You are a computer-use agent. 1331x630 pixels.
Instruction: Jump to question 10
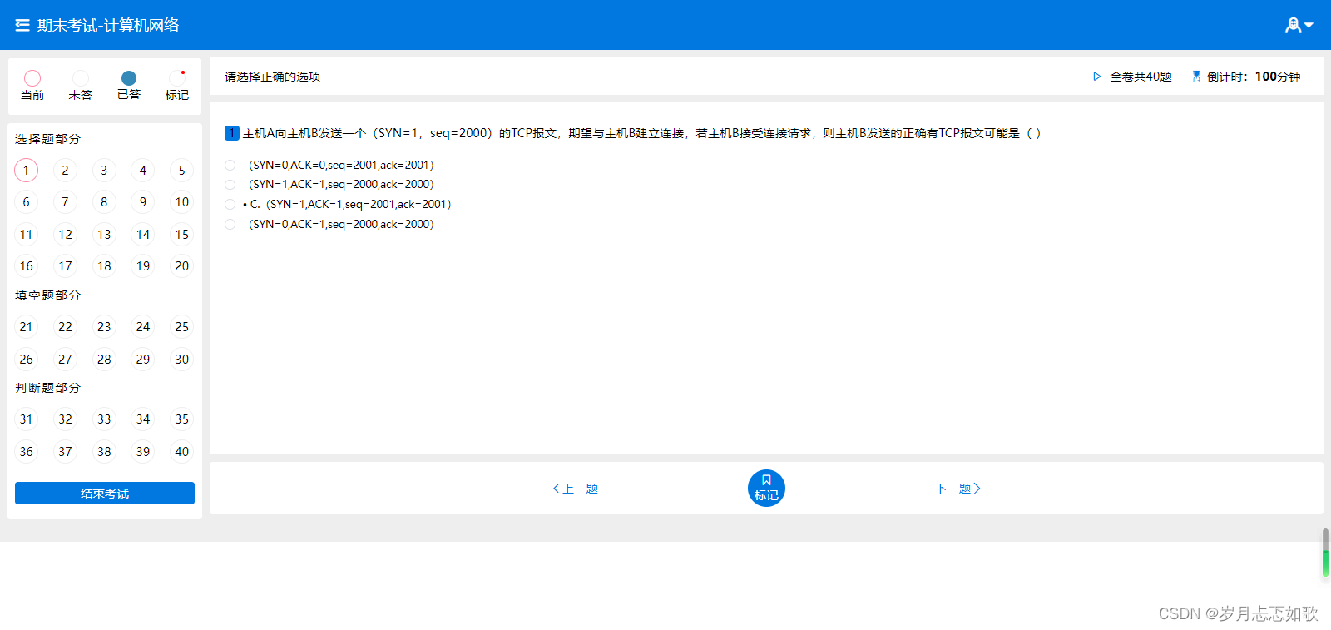pos(182,202)
